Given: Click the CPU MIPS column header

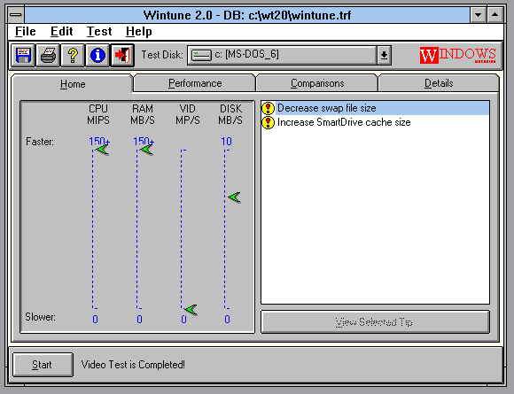Looking at the screenshot, I should (98, 114).
